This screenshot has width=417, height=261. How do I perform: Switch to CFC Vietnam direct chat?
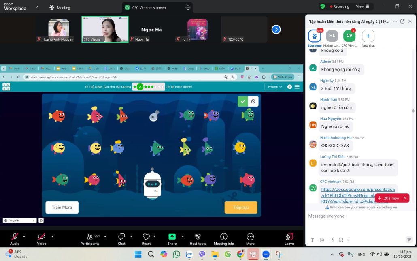point(349,36)
